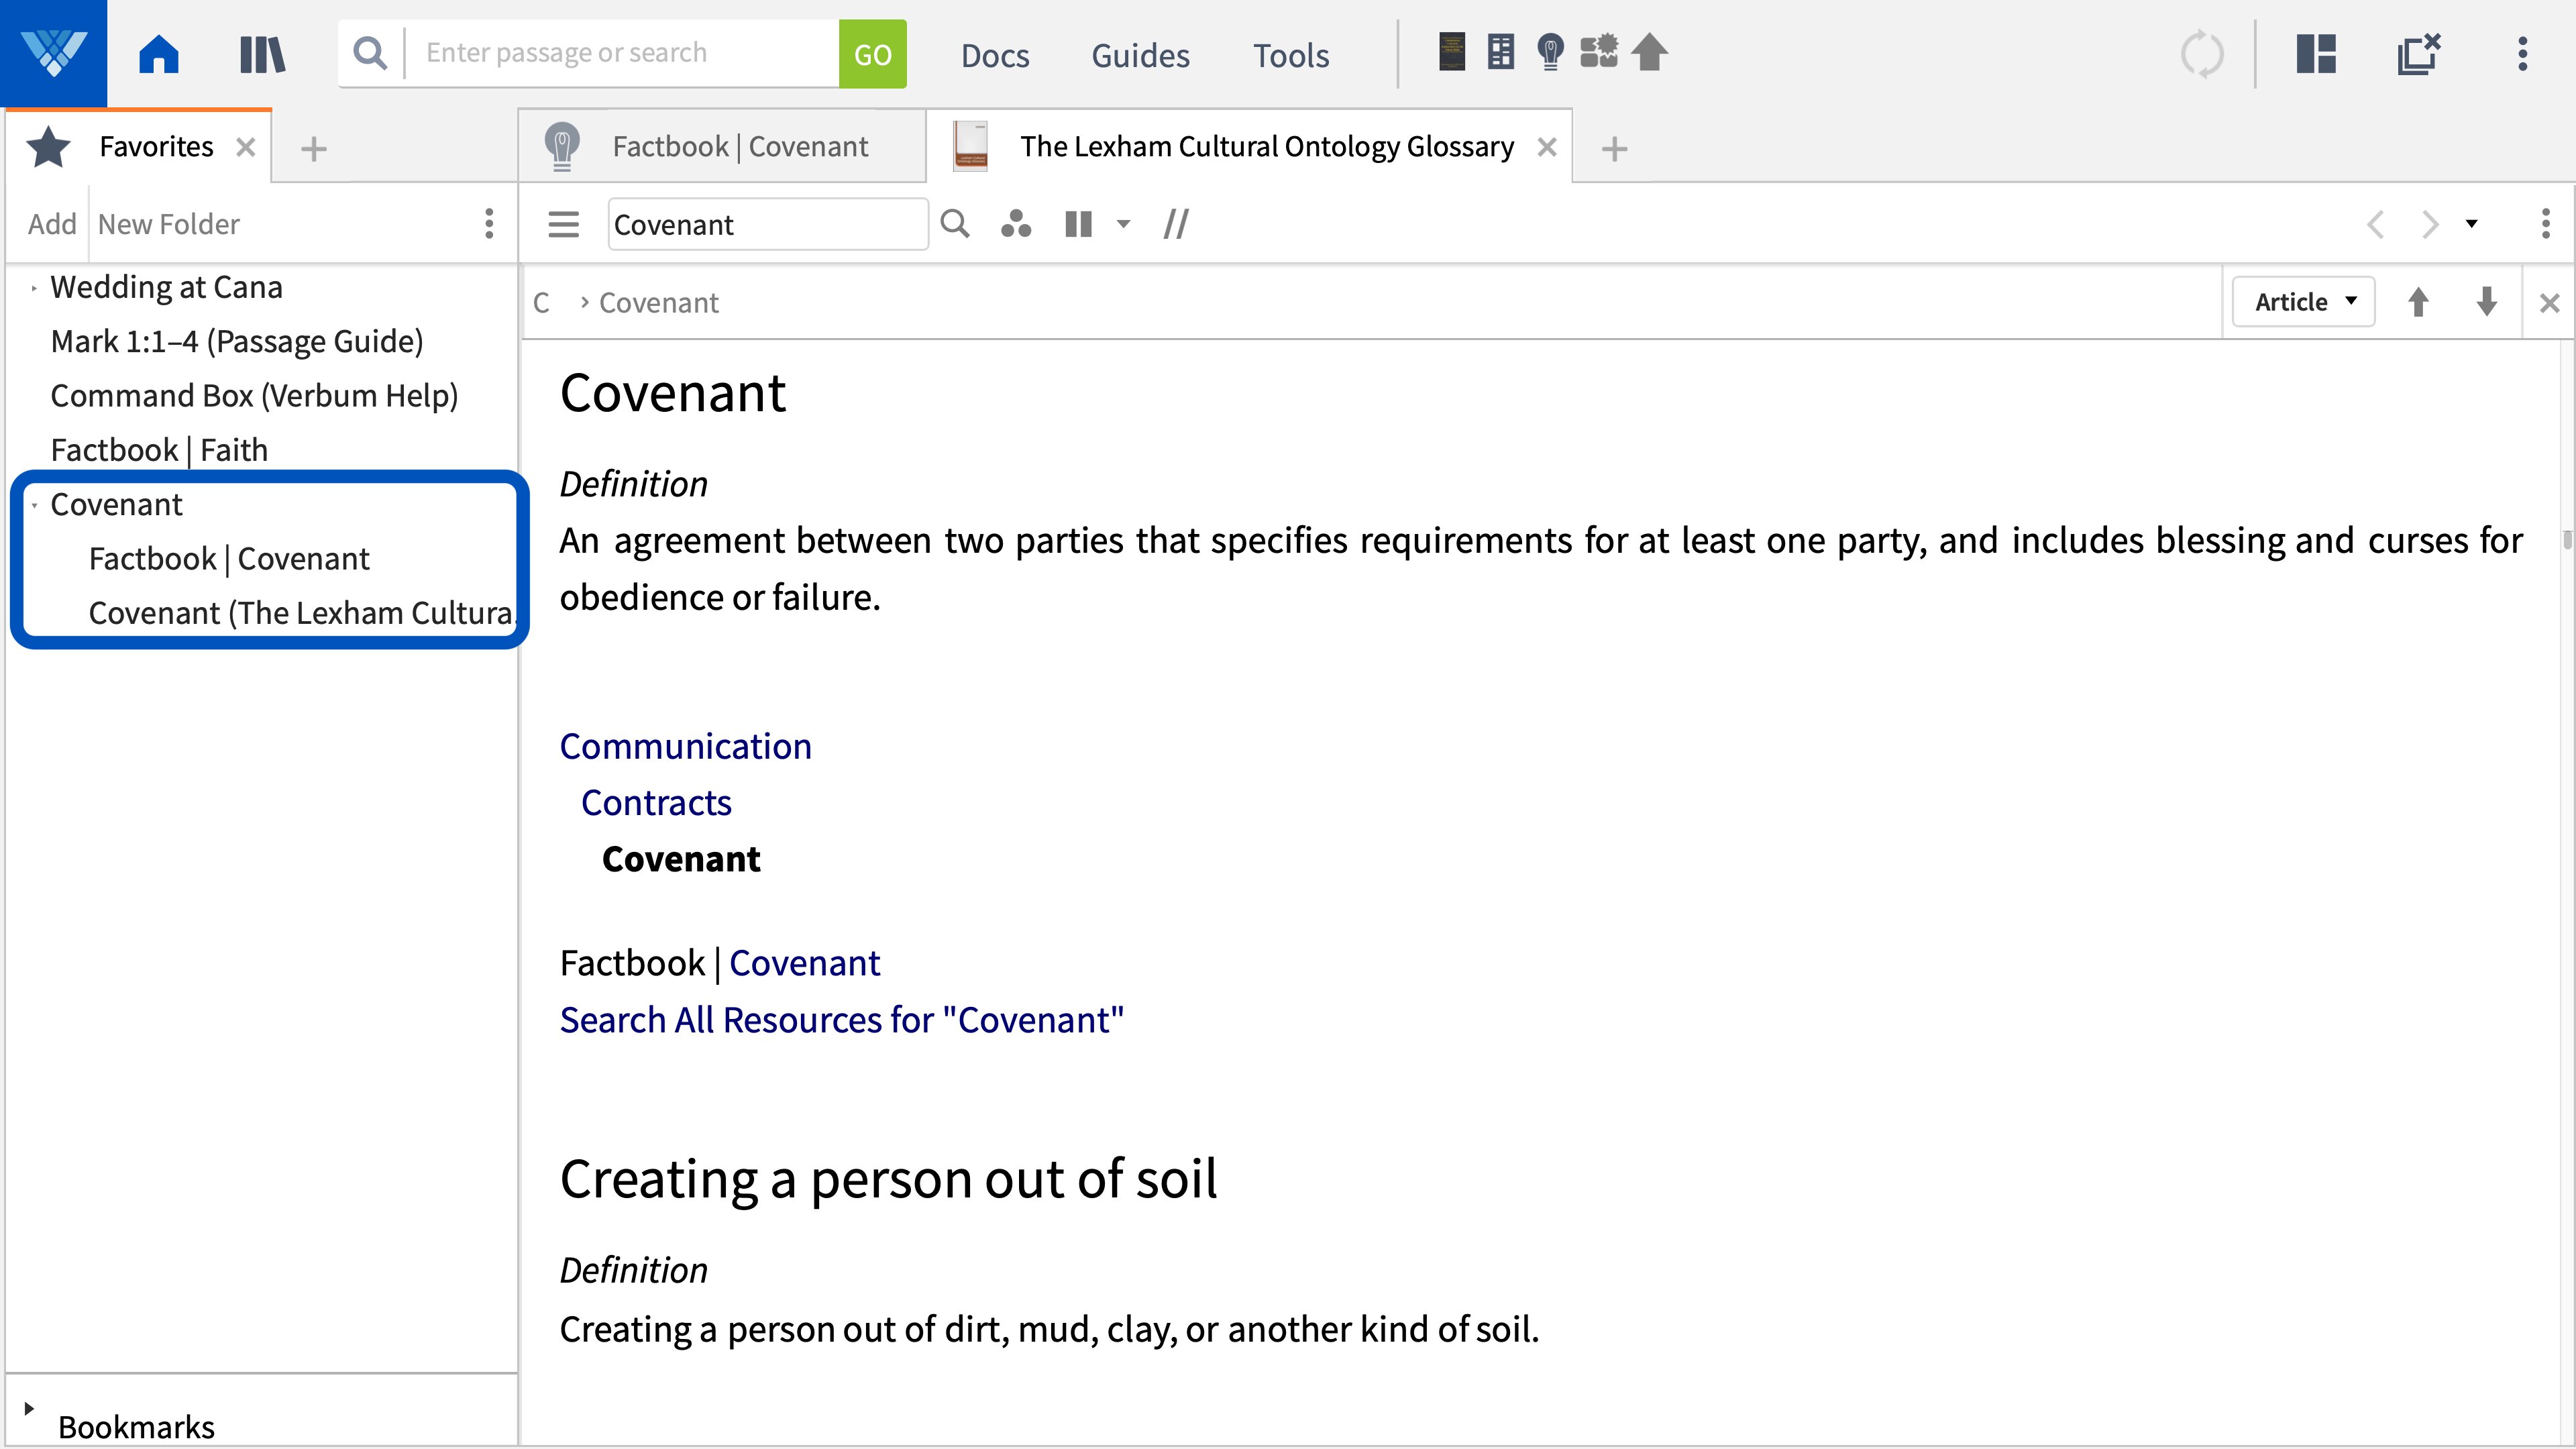Switch to the Factbook | Covenant tab

point(740,147)
